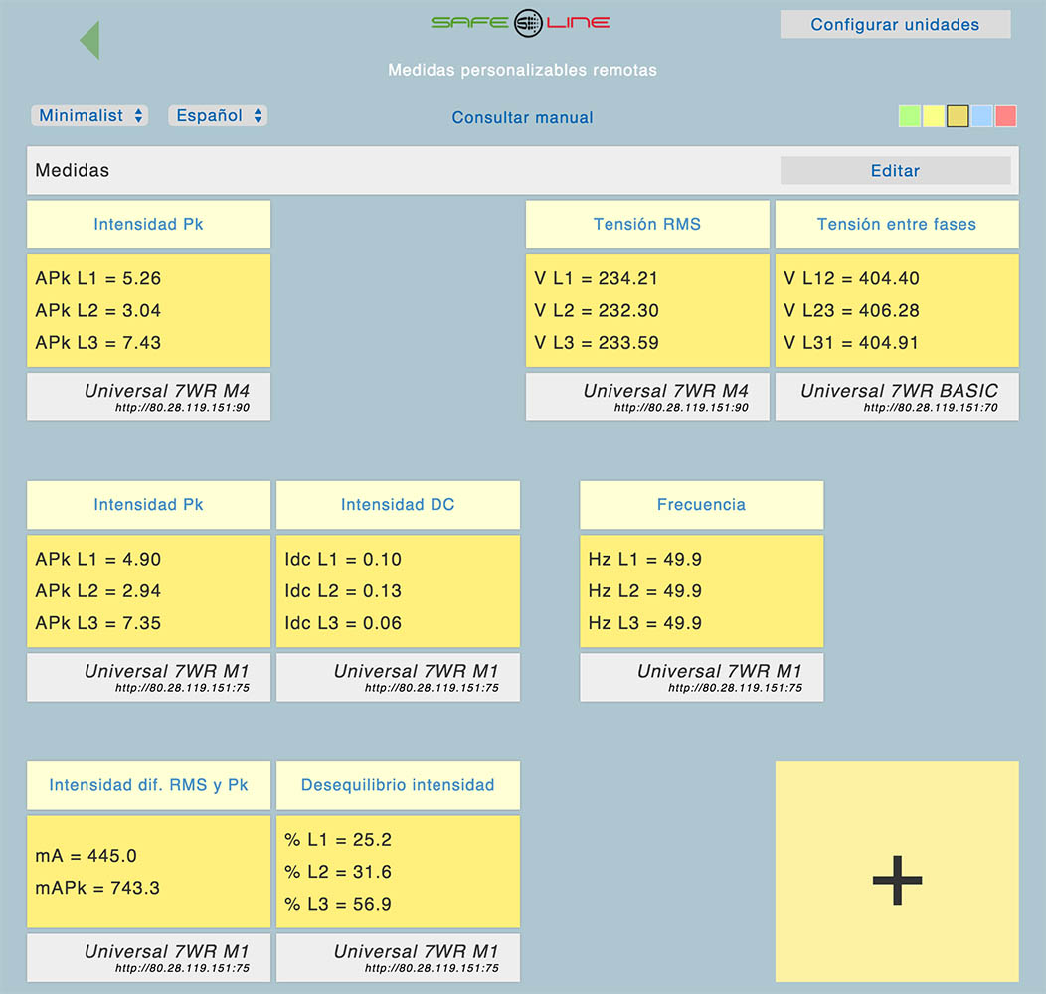Open the Consultar manual link
This screenshot has width=1046, height=994.
[522, 118]
